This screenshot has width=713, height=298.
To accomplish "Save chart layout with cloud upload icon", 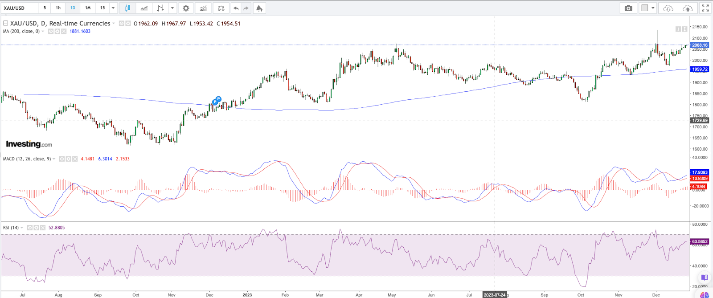I will [x=688, y=8].
